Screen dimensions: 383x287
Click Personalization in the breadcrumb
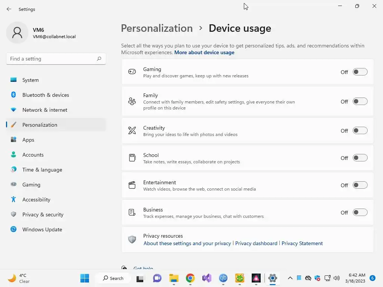click(157, 28)
